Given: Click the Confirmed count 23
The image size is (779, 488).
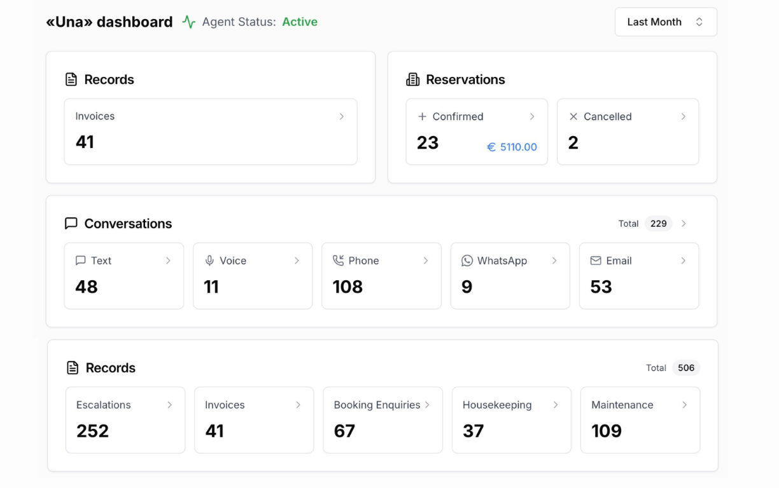Looking at the screenshot, I should [428, 142].
